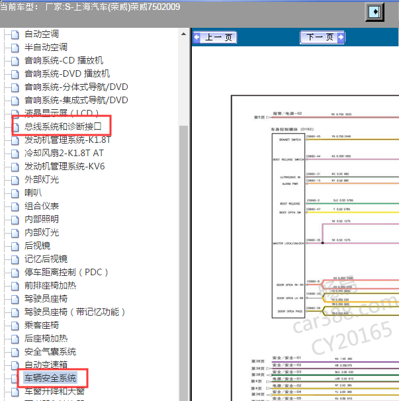Open 车窗升降和天窗 entry

pos(54,392)
